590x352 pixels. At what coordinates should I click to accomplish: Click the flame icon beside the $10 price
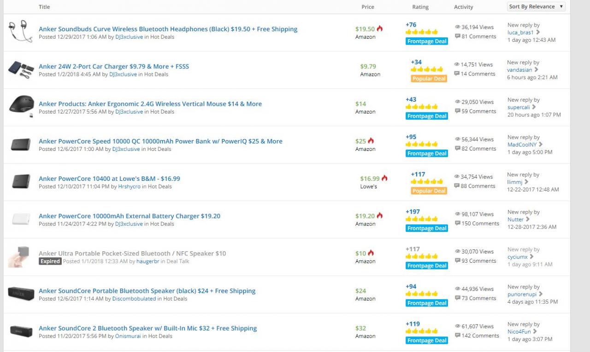(x=371, y=253)
